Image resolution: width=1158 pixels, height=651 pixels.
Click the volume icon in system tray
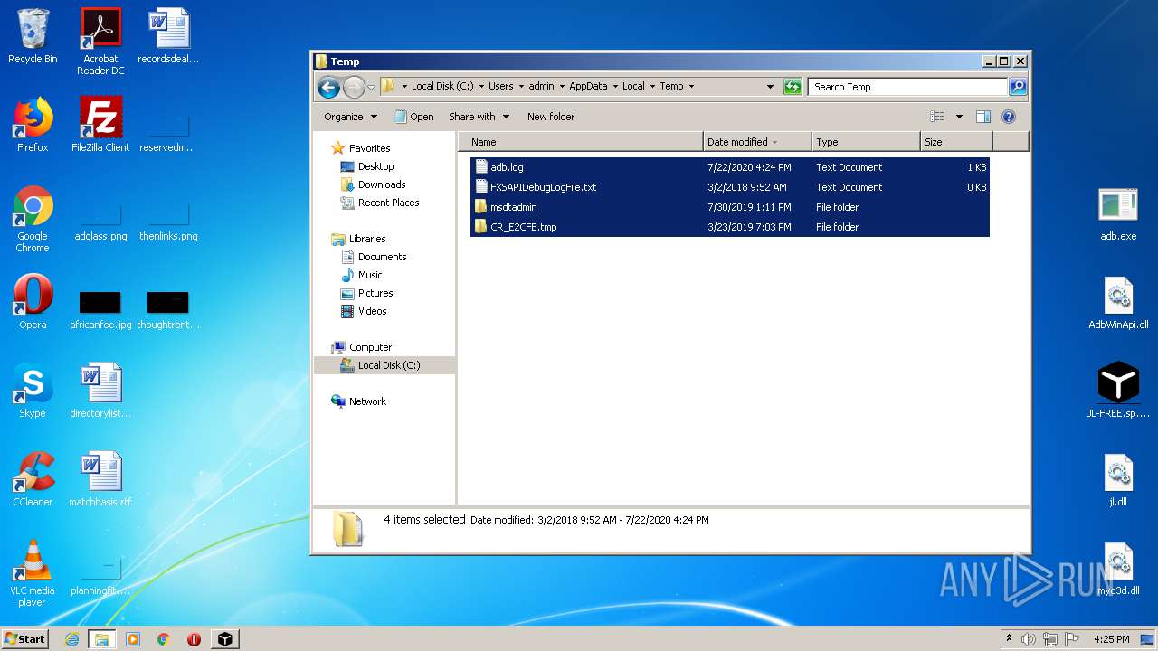tap(1029, 639)
